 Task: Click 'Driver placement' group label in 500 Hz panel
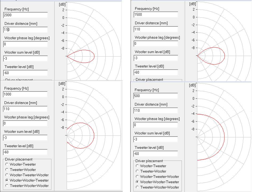pos(149,161)
